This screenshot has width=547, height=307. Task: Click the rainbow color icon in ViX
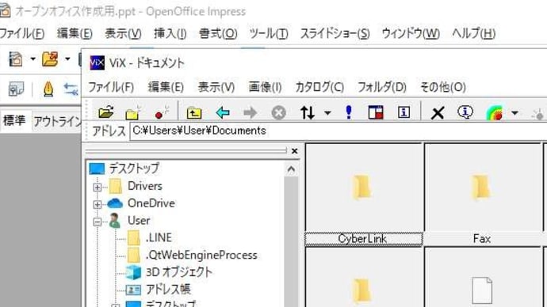[x=495, y=113]
